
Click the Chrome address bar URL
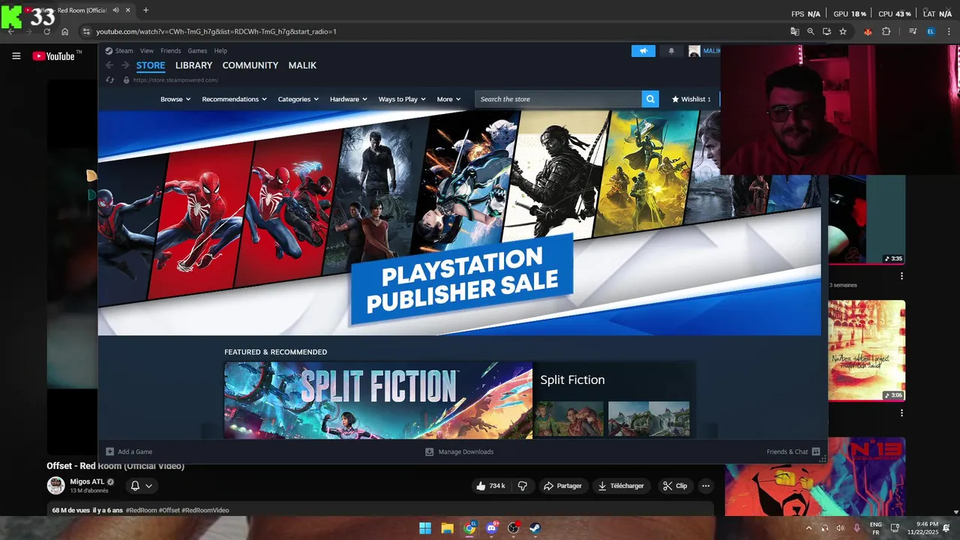216,31
